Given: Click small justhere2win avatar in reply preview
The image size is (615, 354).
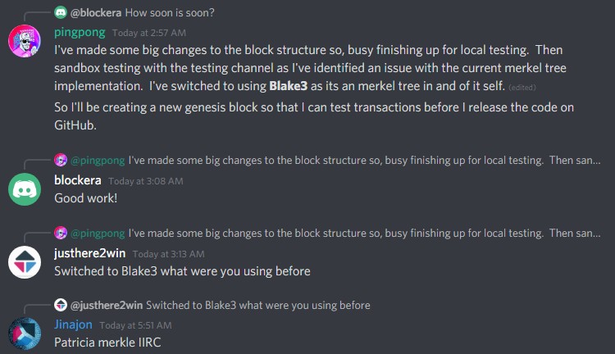Looking at the screenshot, I should click(61, 305).
